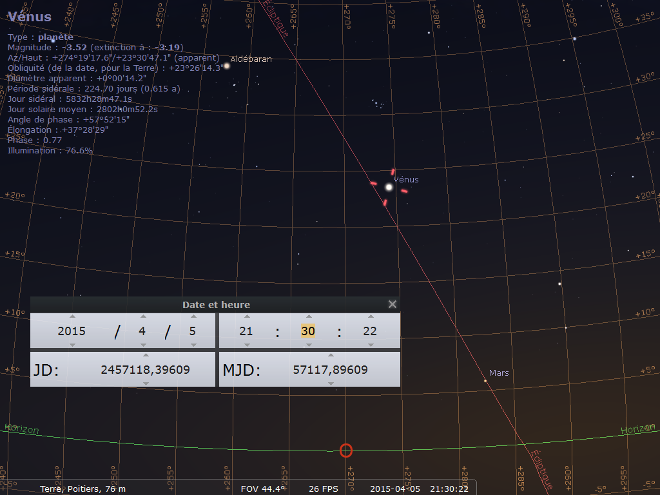Close the Date et heure dialog

click(392, 304)
